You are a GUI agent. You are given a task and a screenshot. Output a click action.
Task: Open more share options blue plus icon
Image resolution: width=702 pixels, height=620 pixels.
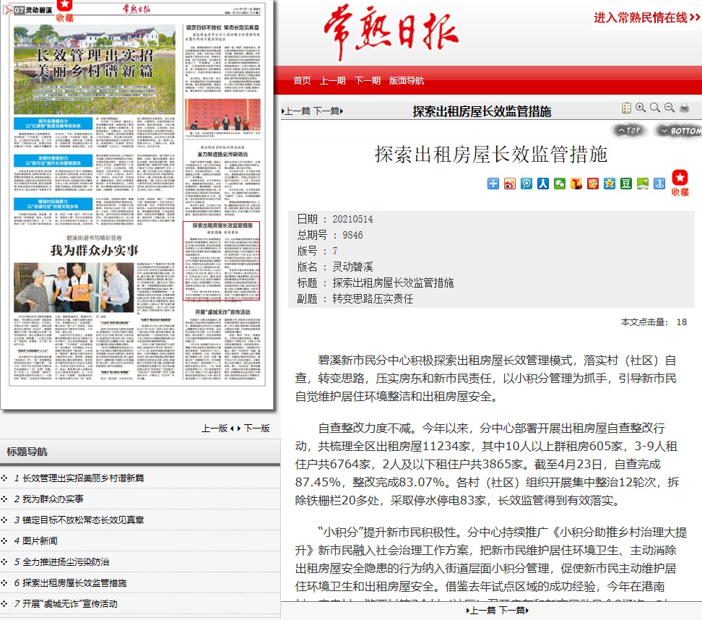pos(493,184)
